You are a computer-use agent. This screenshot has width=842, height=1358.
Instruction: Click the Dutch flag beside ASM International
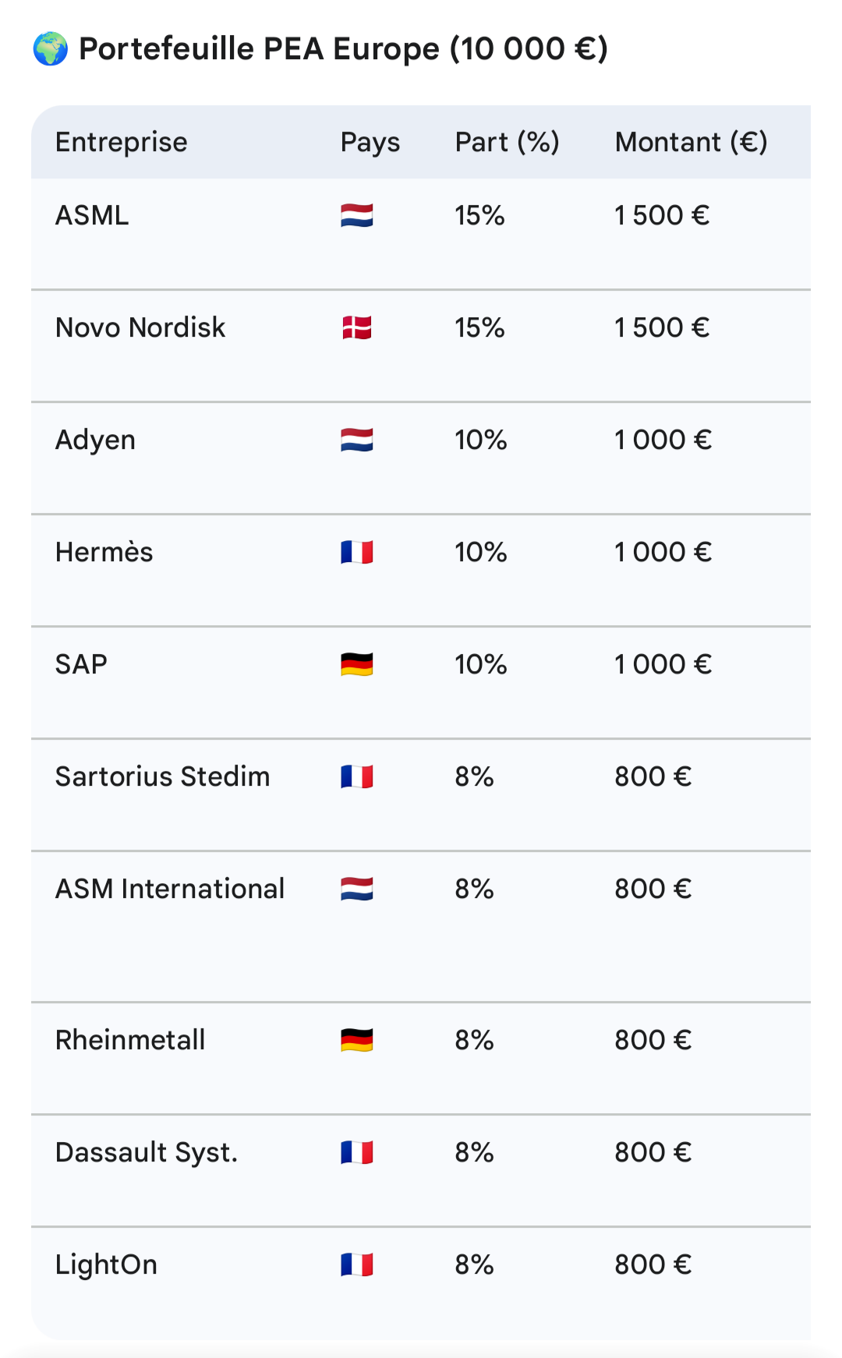point(357,889)
